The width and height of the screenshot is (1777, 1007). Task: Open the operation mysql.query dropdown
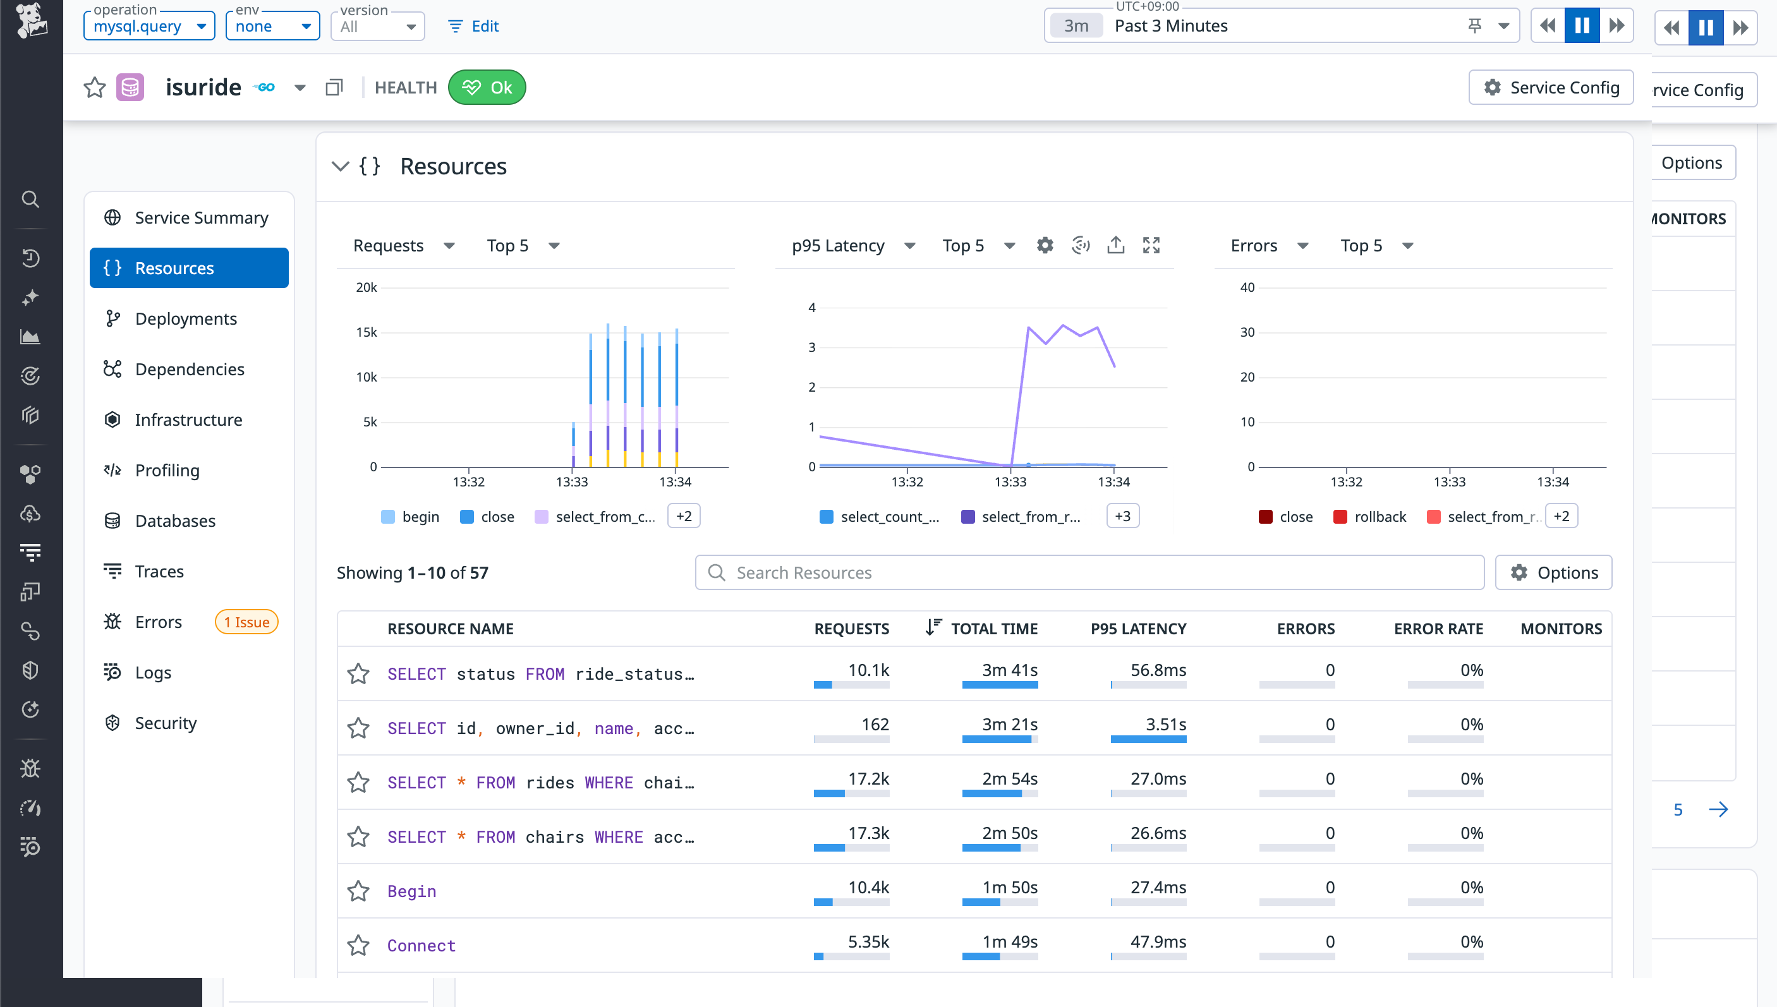(x=149, y=27)
